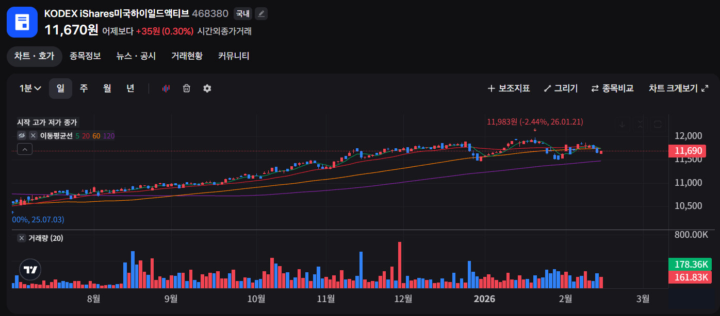This screenshot has height=316, width=720.
Task: Click the 10,500 price axis label
Action: tap(688, 206)
